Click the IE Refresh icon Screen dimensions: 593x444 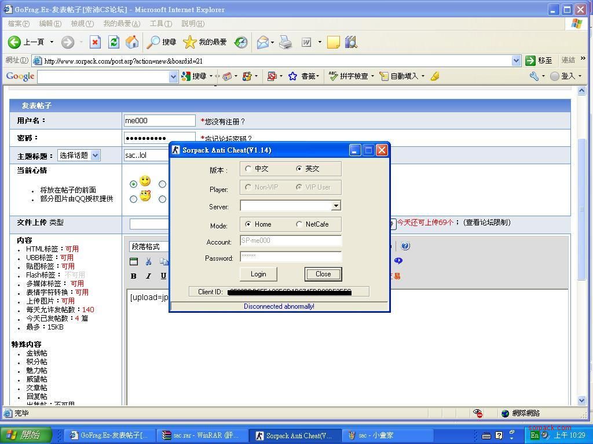tap(114, 42)
